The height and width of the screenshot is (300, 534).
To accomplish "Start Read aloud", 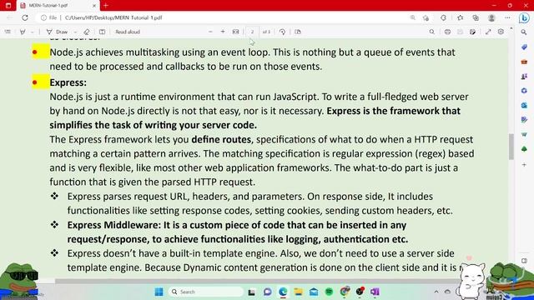I will [128, 32].
